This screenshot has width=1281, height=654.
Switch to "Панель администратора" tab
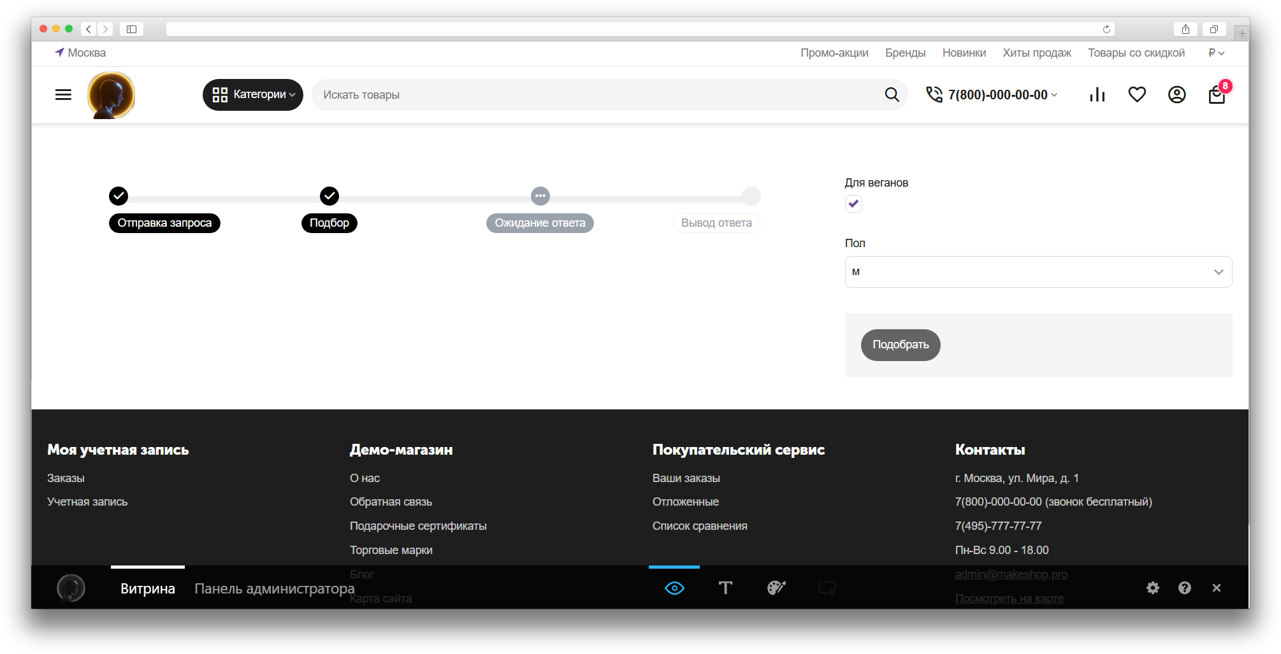(x=274, y=588)
